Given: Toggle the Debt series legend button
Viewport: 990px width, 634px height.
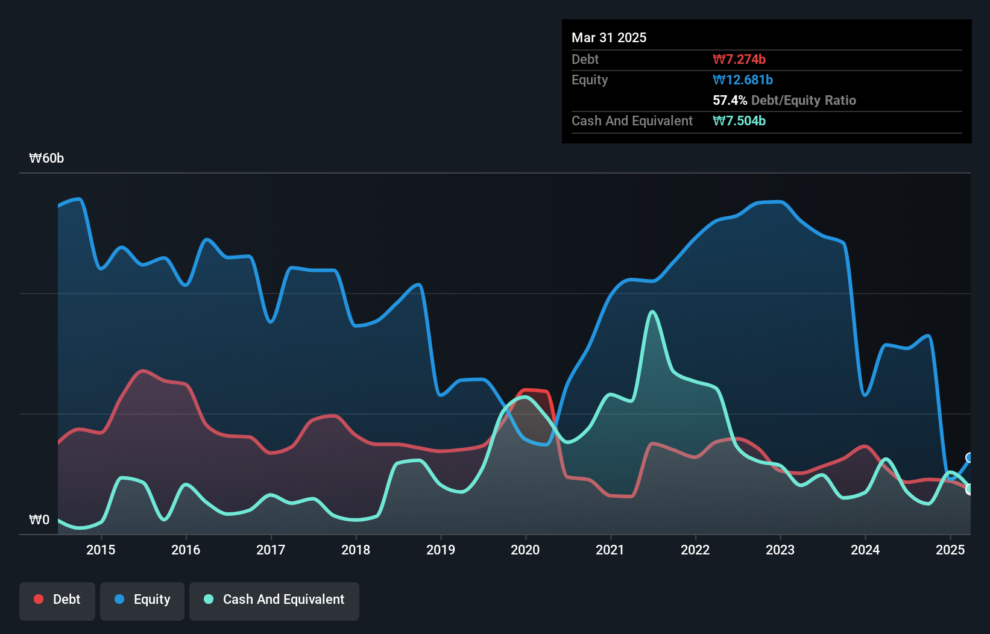Looking at the screenshot, I should (57, 601).
